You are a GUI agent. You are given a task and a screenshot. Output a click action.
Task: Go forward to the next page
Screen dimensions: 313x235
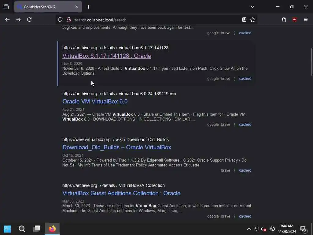(x=18, y=20)
